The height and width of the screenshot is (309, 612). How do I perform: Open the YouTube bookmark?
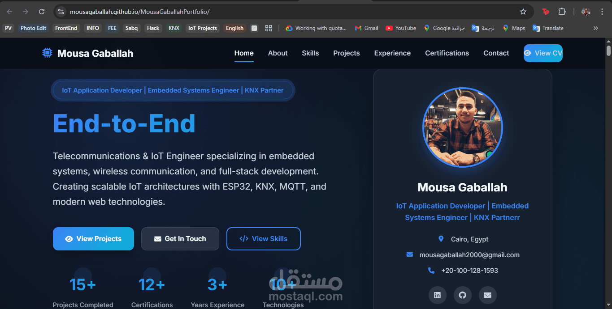point(401,28)
